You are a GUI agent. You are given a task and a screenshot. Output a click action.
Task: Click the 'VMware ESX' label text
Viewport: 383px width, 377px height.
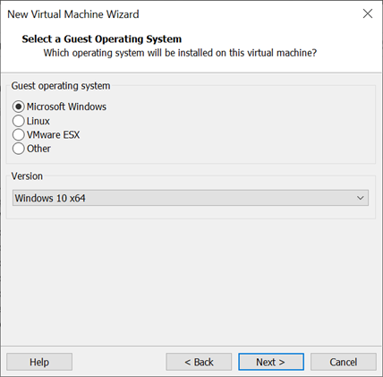(x=54, y=134)
